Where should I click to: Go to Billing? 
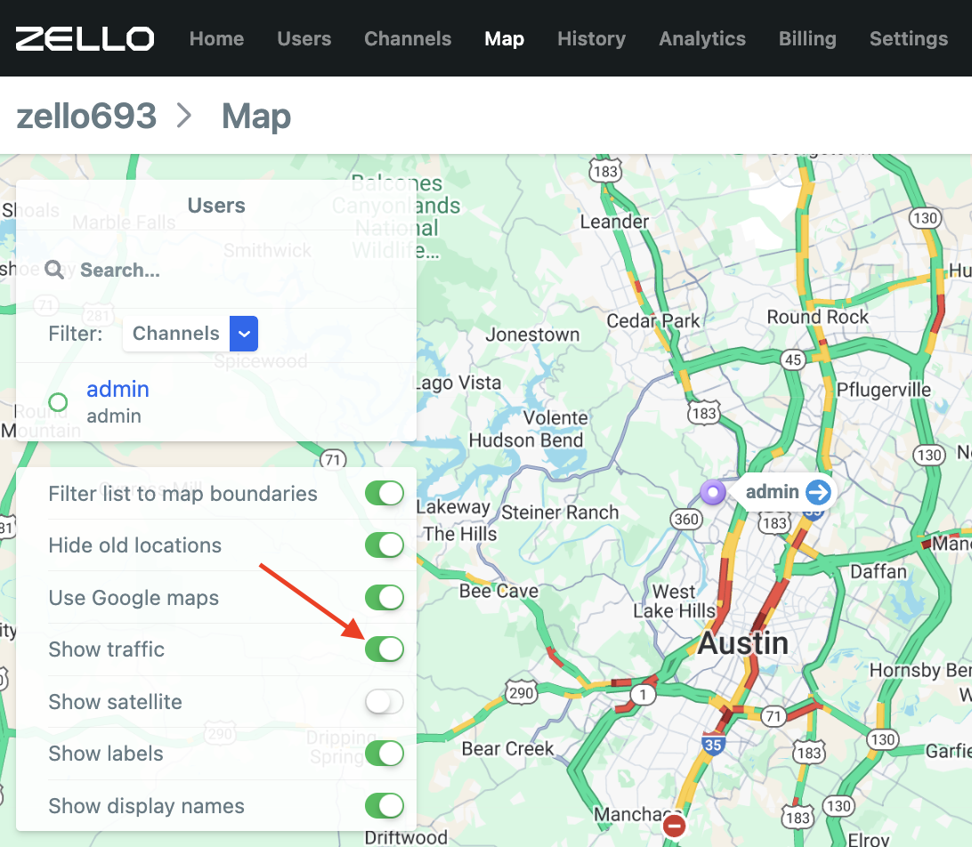point(807,38)
